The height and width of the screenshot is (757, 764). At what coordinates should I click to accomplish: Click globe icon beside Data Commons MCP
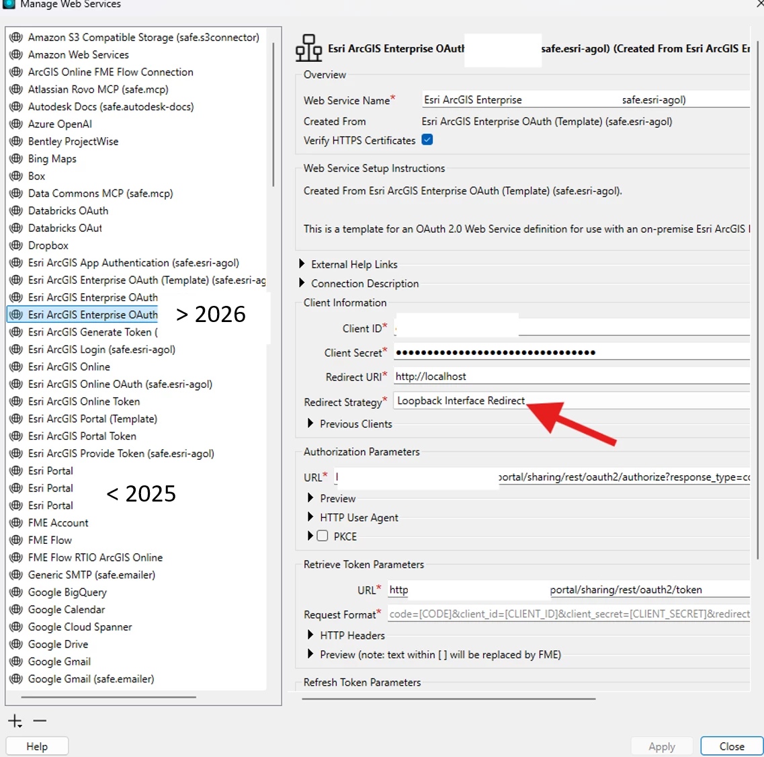point(16,193)
